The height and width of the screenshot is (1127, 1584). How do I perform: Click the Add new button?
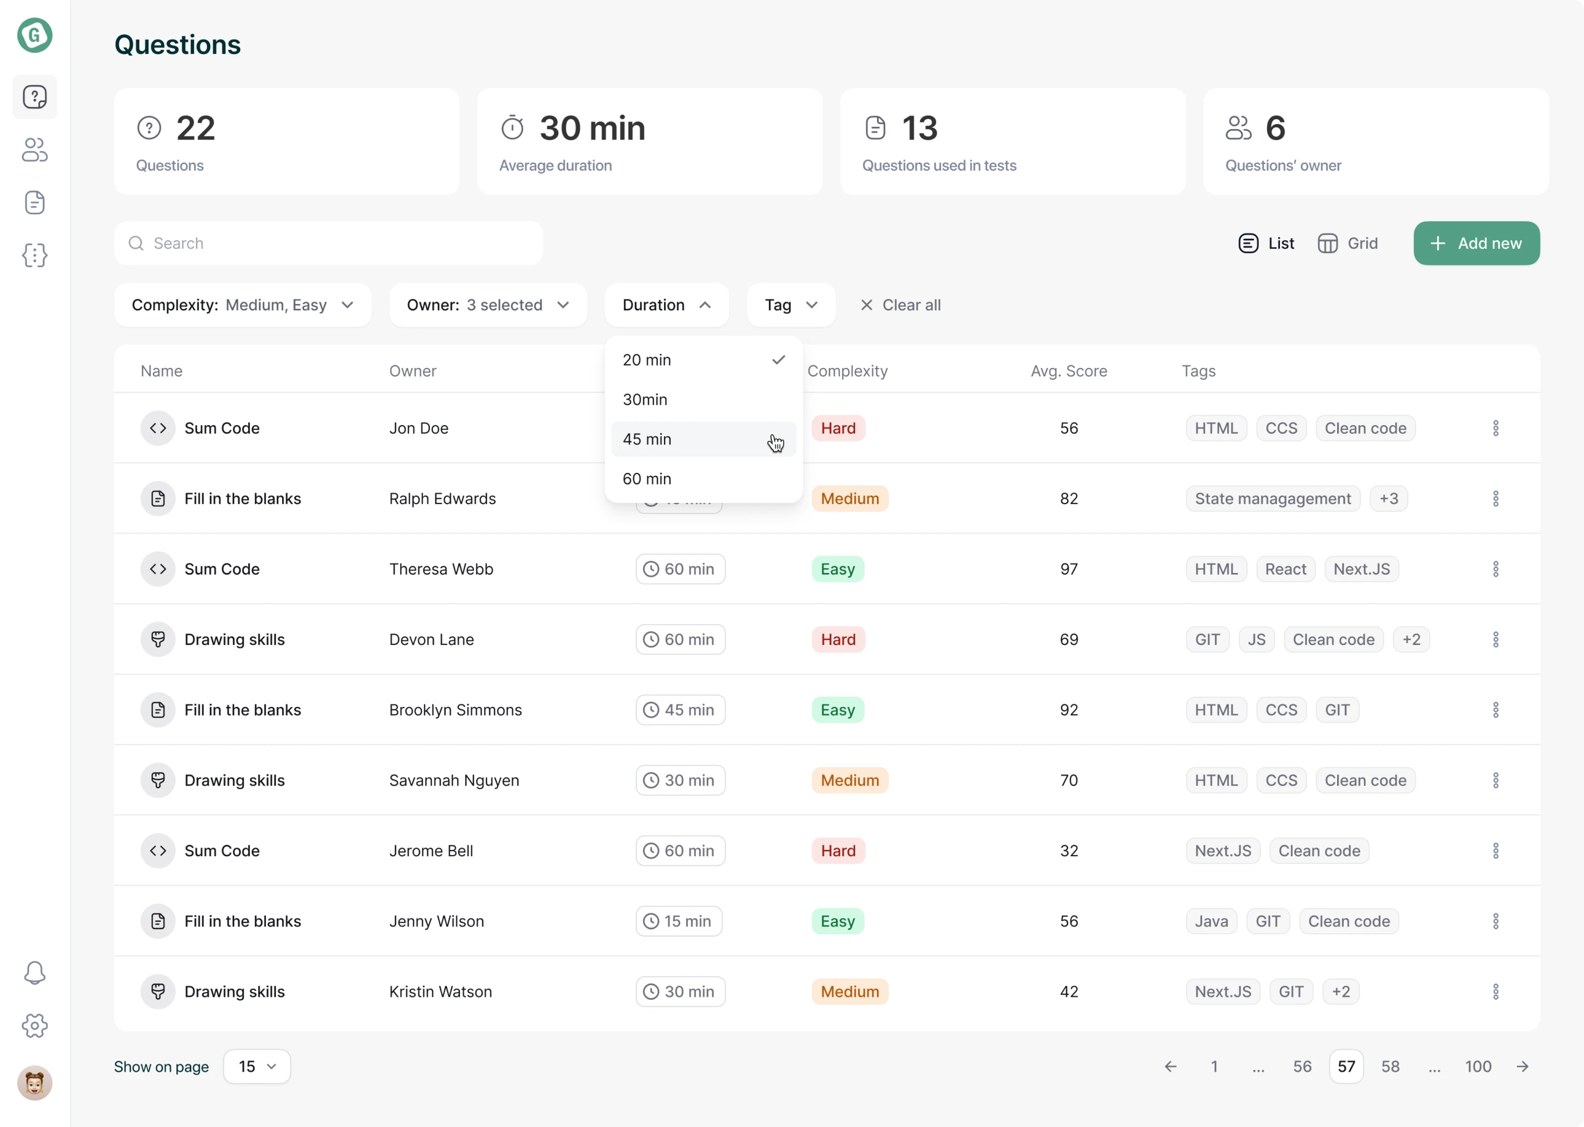(x=1476, y=244)
